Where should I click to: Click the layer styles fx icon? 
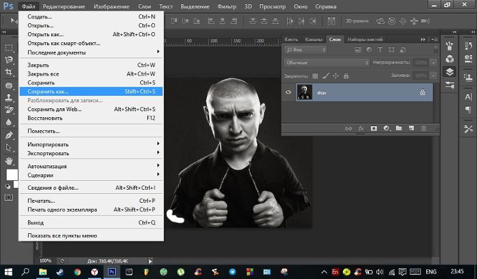(361, 128)
